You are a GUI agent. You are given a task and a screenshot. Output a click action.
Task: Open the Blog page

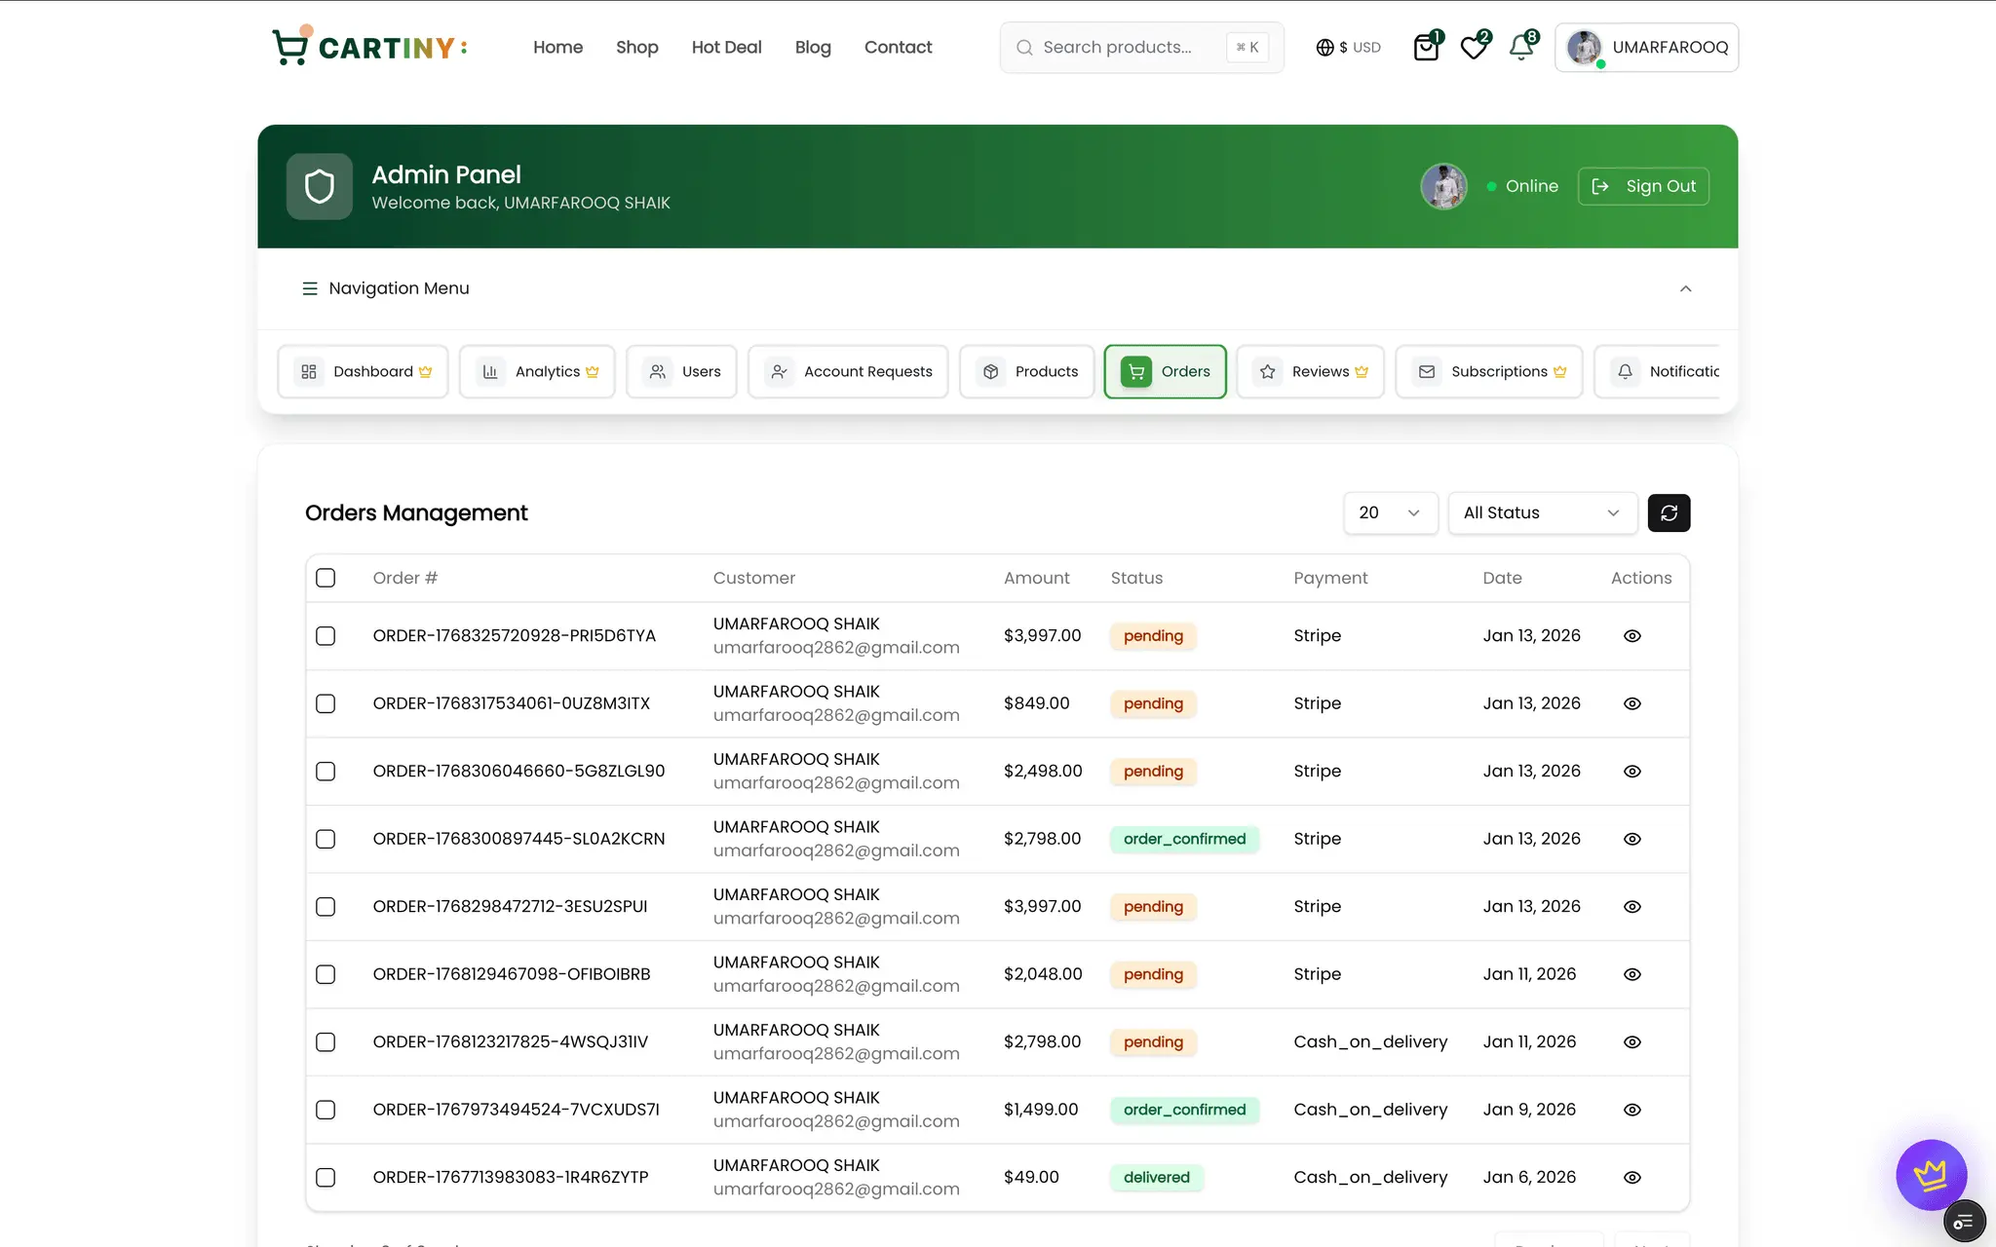tap(813, 47)
